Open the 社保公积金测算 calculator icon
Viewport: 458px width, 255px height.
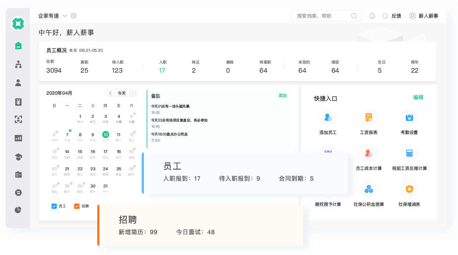pos(368,189)
